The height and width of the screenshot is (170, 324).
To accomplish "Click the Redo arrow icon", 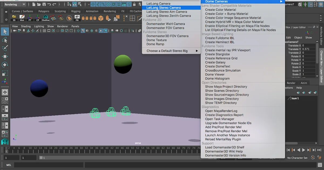I will [55, 4].
